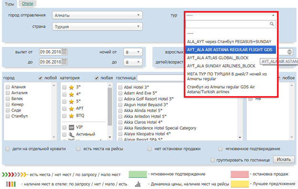Click the VIP category icon

click(72, 127)
